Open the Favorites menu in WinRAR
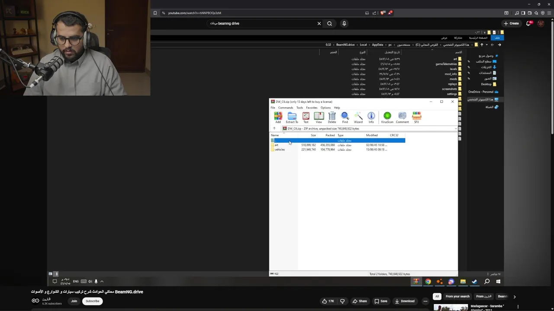Screen dimensions: 554x311 pyautogui.click(x=312, y=108)
